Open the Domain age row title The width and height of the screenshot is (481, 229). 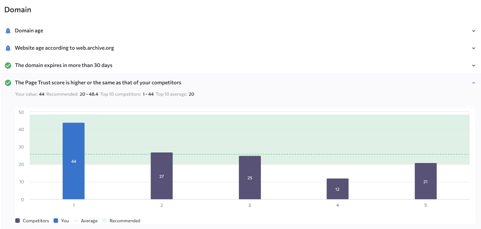pos(29,31)
